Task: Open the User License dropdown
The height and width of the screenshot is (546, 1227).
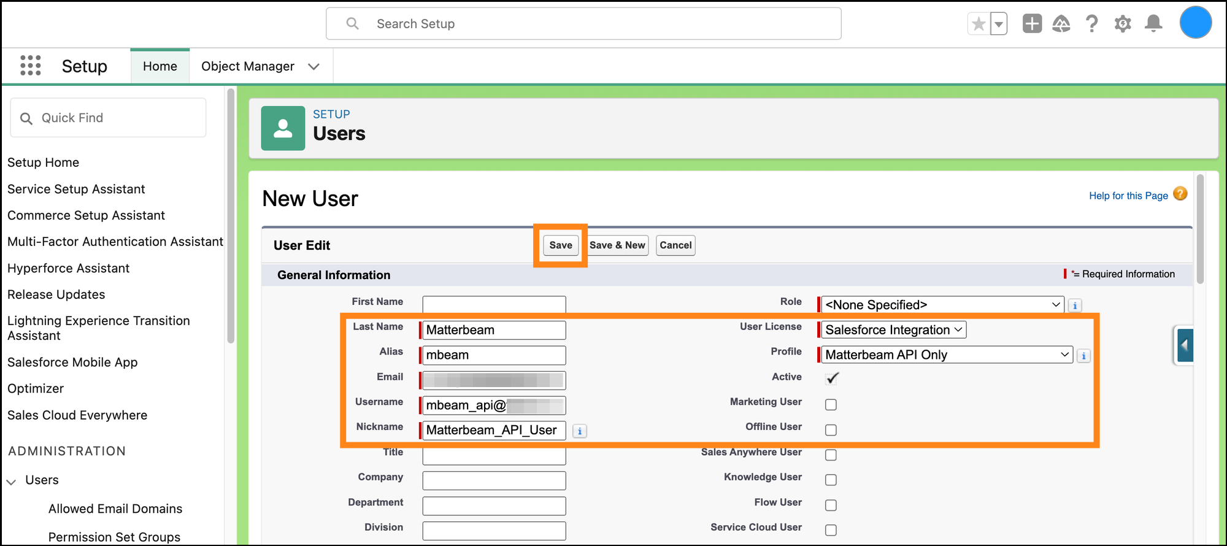Action: 894,330
